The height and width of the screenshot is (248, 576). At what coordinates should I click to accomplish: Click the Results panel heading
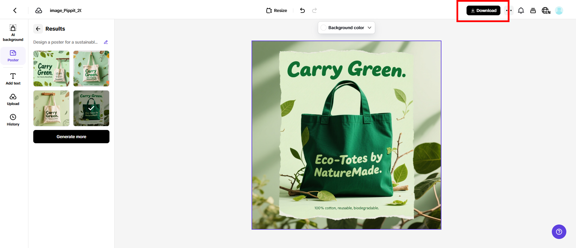(55, 29)
